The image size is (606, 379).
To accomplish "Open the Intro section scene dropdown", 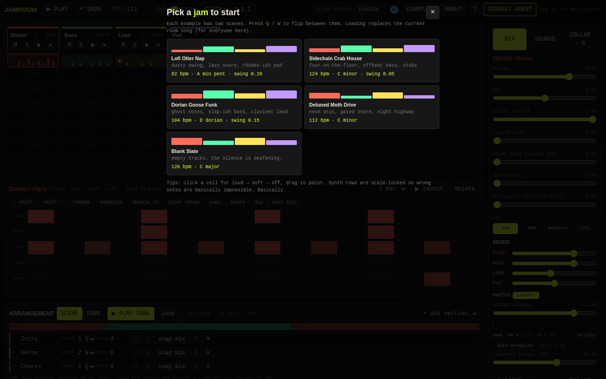I will coord(87,339).
